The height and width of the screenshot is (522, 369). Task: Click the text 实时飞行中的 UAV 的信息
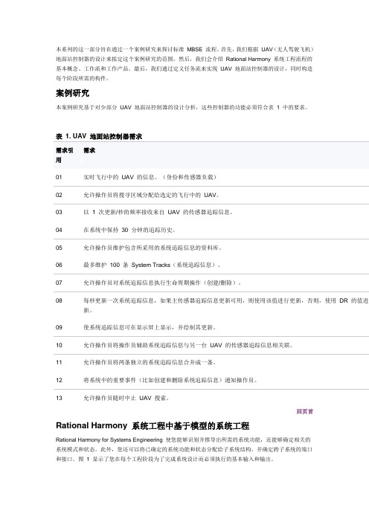(x=118, y=177)
